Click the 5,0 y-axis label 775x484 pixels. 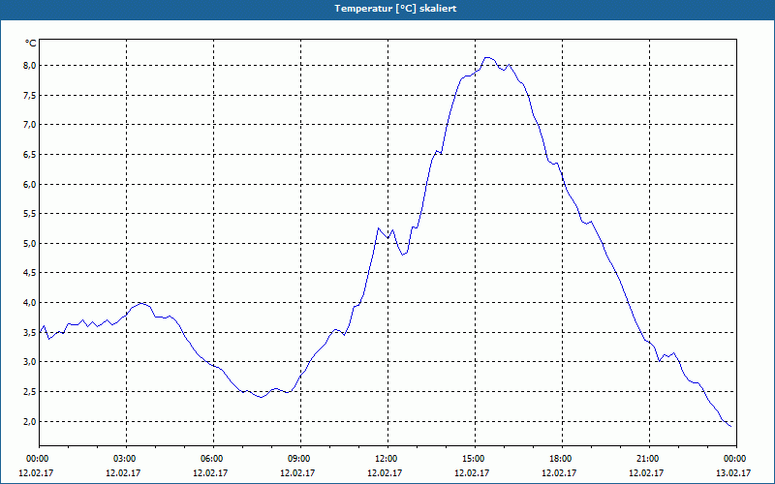click(x=30, y=244)
